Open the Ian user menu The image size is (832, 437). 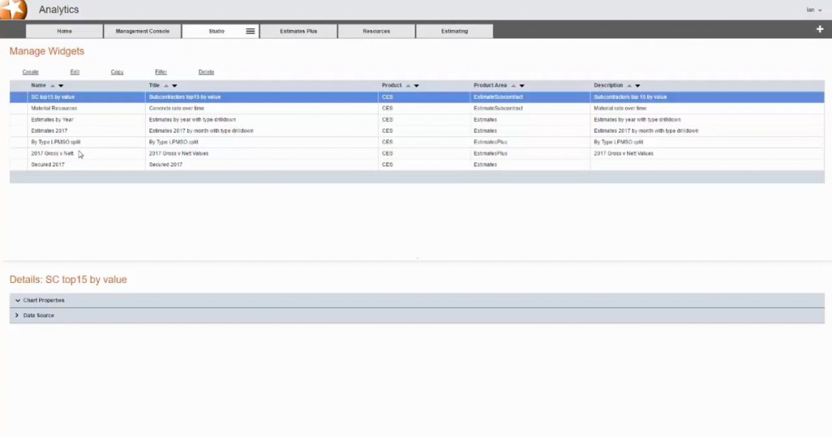click(814, 10)
